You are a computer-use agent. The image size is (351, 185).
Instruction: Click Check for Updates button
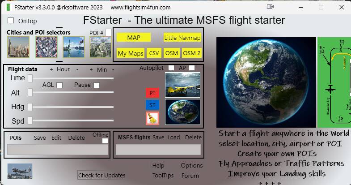(x=102, y=175)
